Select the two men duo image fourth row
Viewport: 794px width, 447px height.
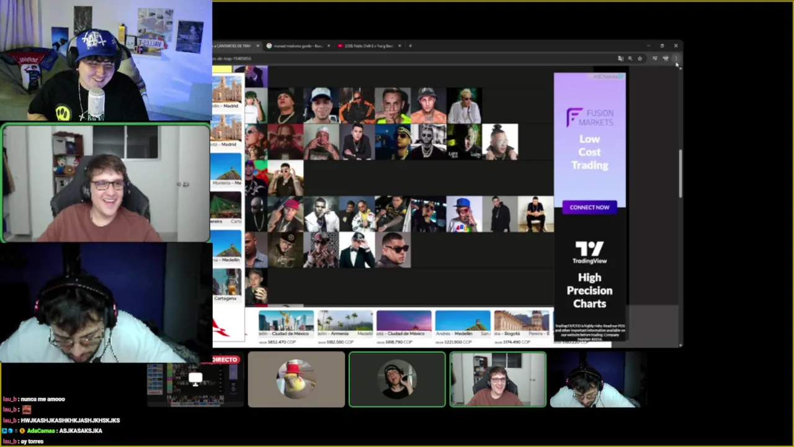(x=357, y=214)
